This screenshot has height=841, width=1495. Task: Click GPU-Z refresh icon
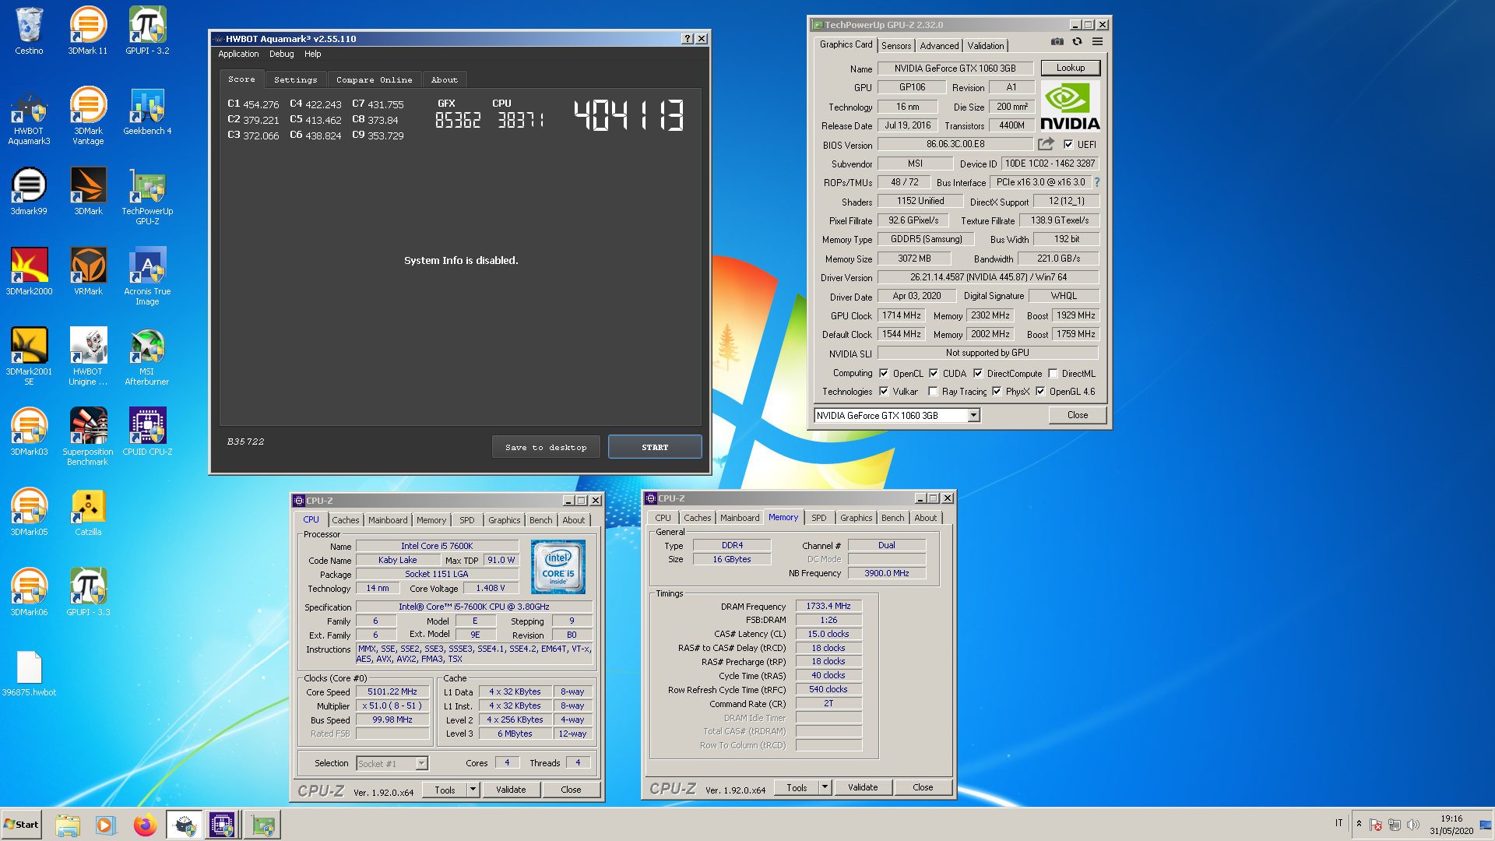point(1078,42)
